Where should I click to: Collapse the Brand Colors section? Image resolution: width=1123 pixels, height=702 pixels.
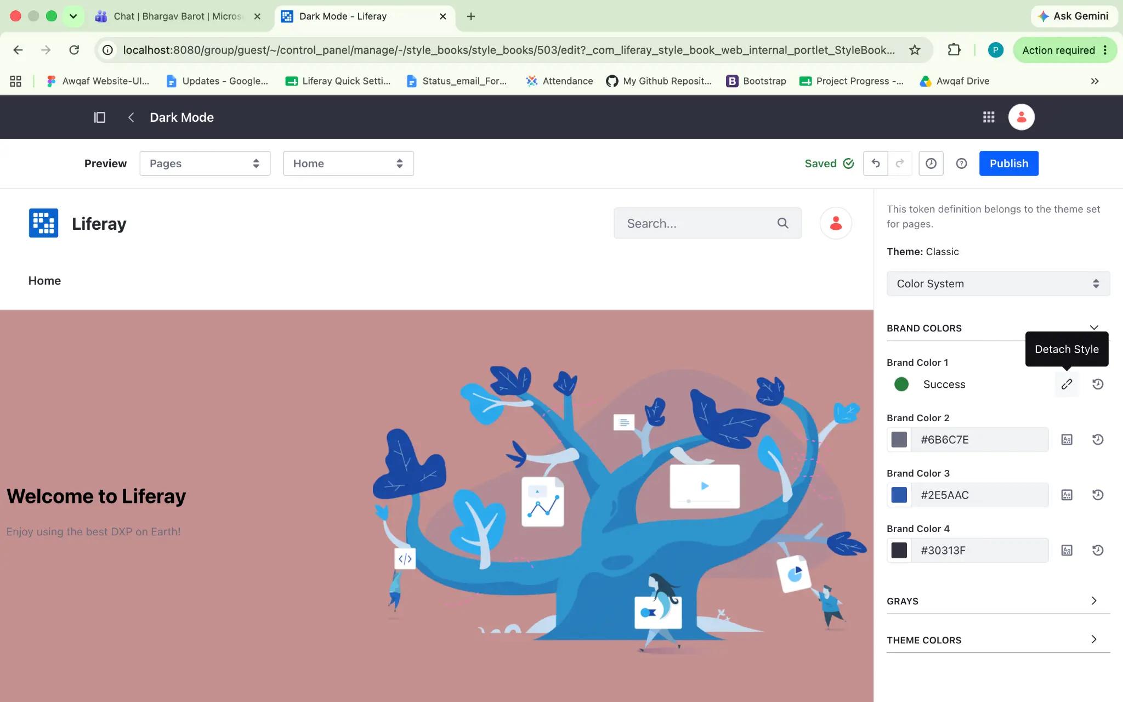tap(998, 328)
